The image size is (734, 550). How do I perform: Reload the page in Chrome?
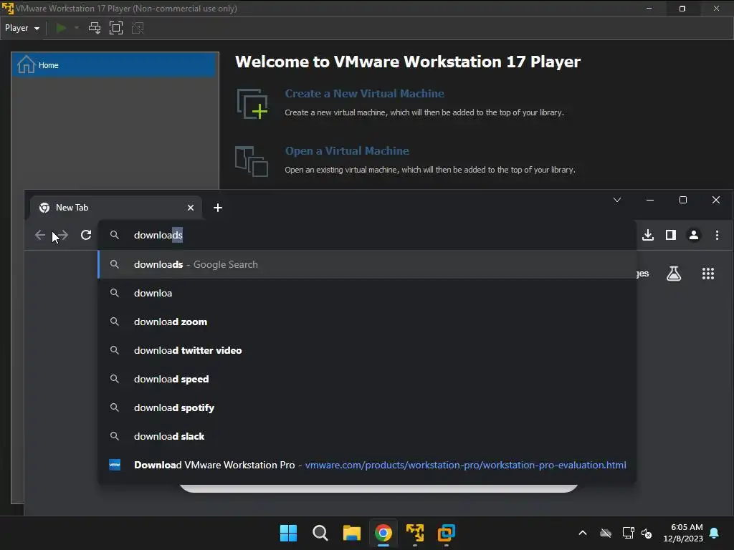(86, 235)
